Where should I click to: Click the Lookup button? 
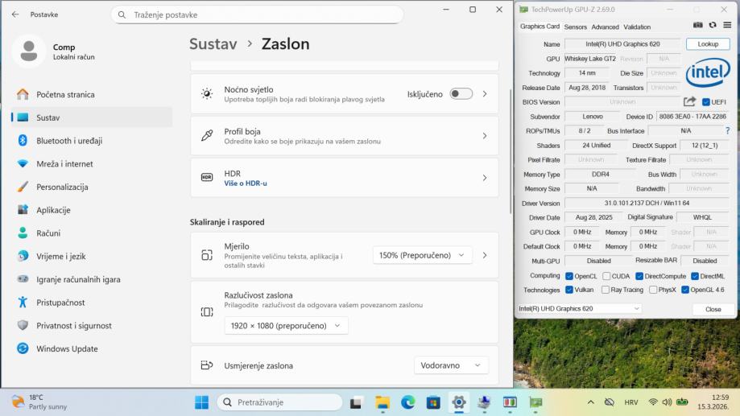708,44
